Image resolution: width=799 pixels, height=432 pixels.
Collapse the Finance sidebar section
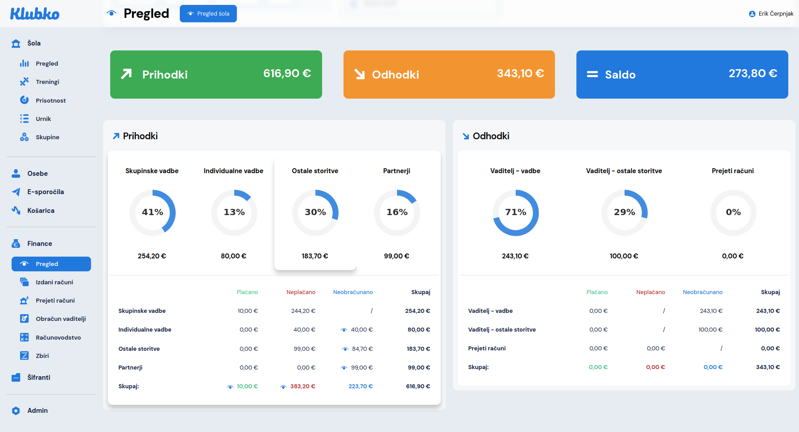[39, 244]
